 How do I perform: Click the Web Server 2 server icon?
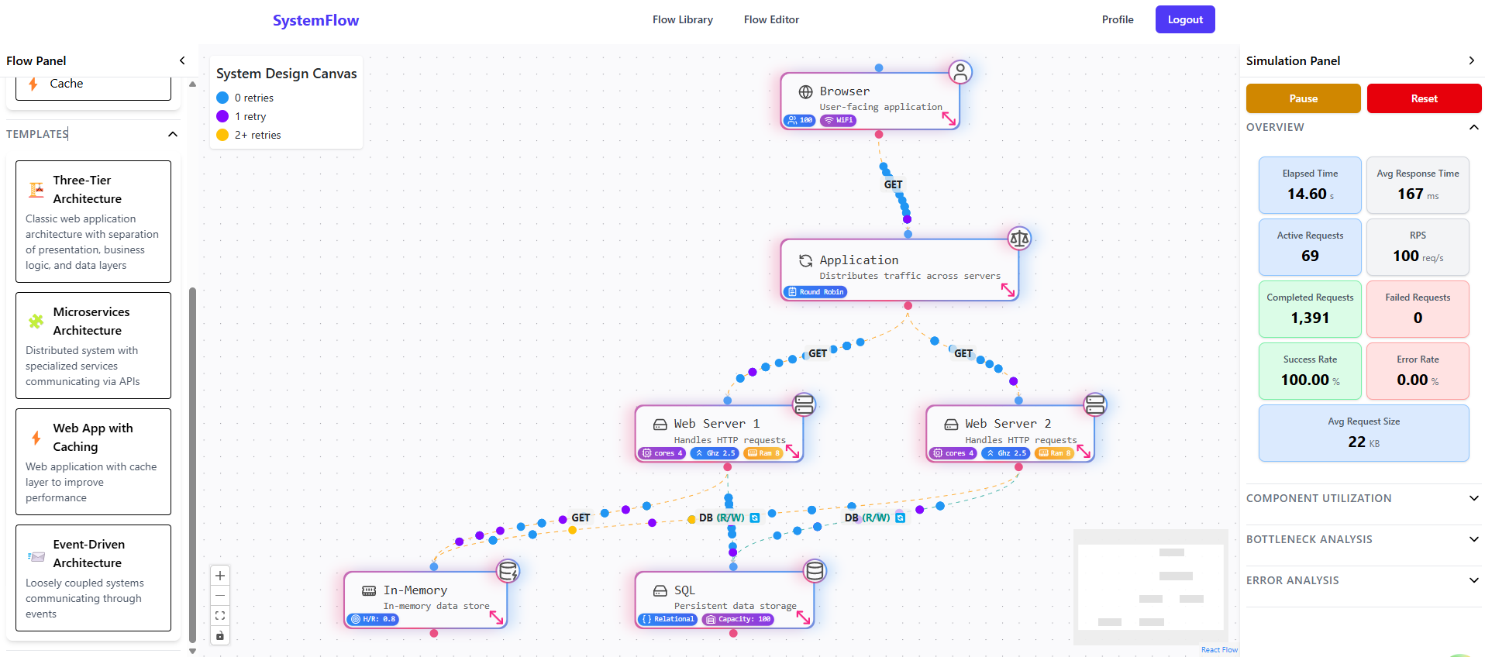click(x=1094, y=404)
